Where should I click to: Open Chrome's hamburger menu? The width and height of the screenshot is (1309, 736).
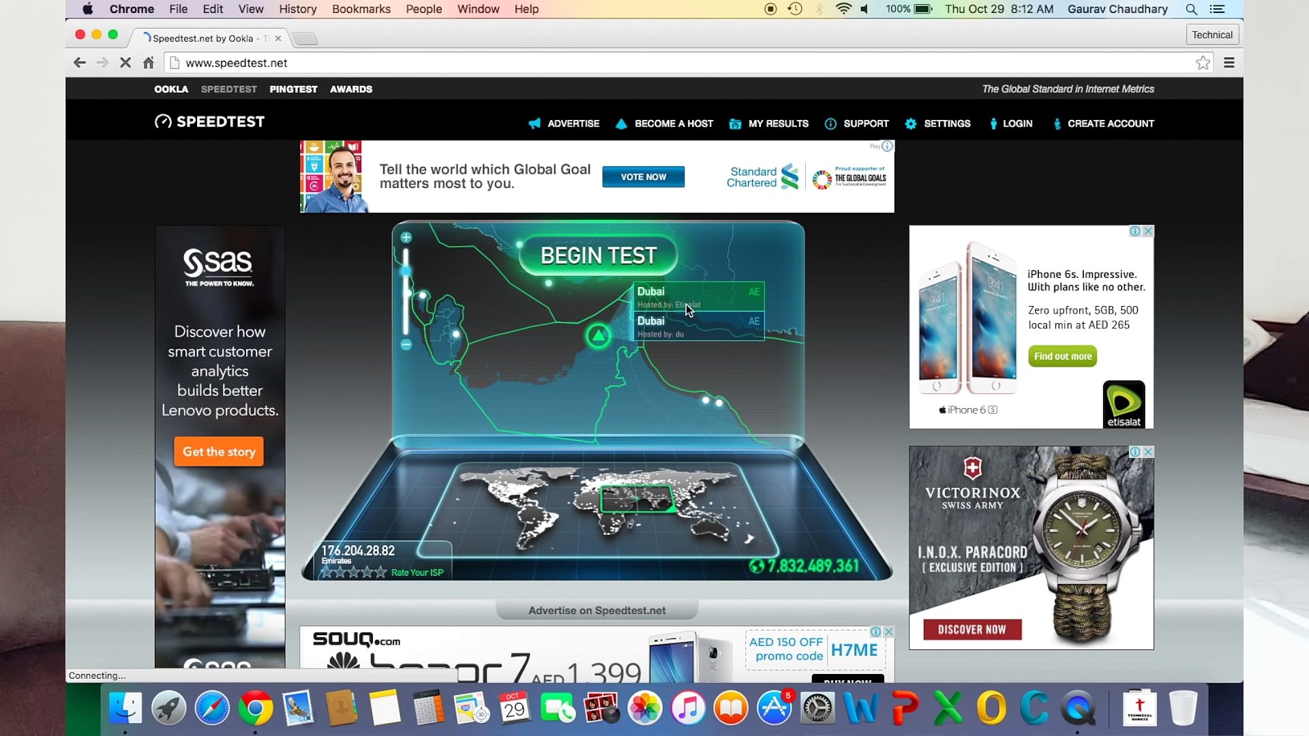[x=1230, y=62]
